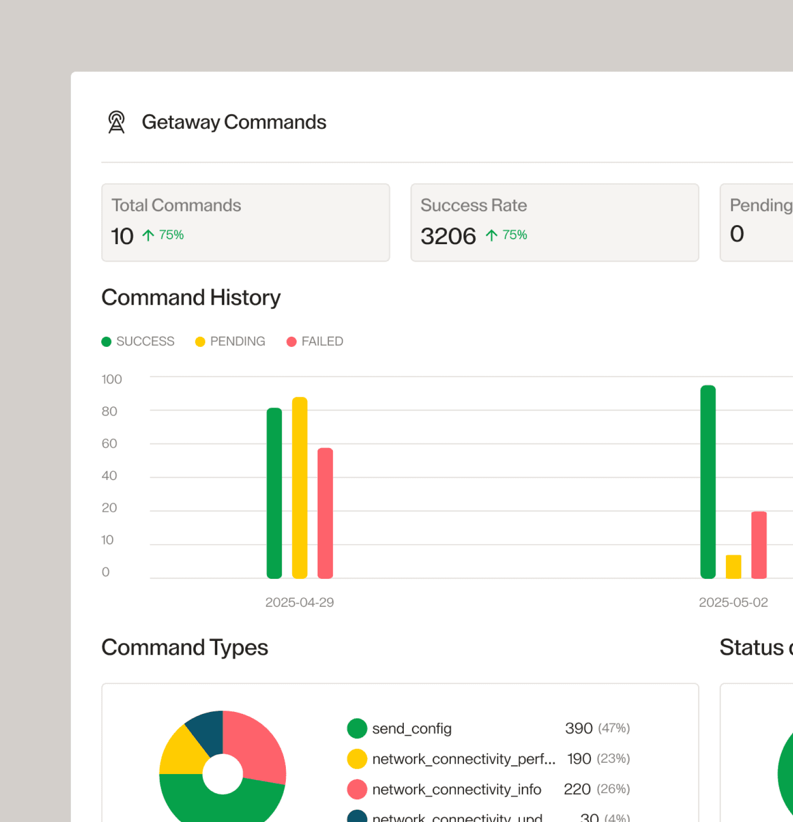
Task: Open the Success Rate stat card
Action: pyautogui.click(x=555, y=223)
